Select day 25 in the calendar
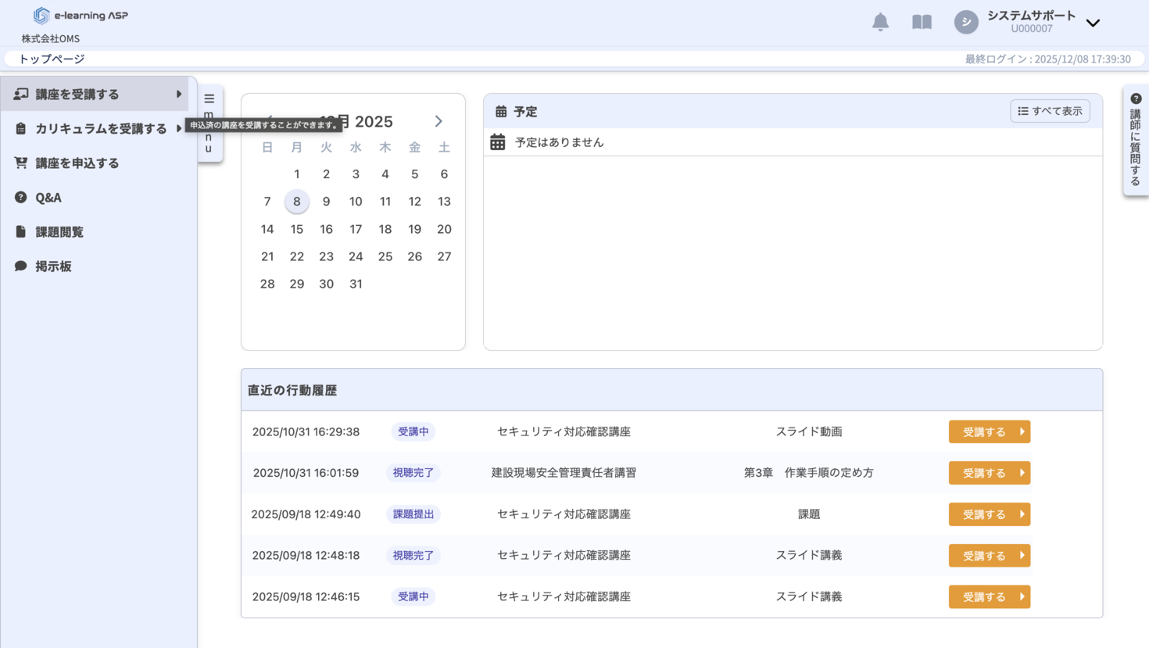Screen dimensions: 1149x648 pyautogui.click(x=385, y=256)
